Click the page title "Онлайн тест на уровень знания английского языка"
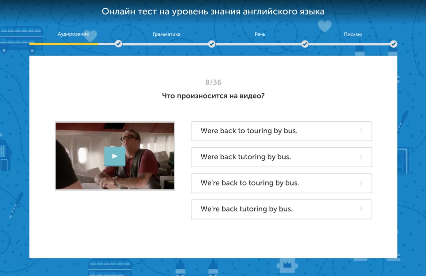 [213, 12]
